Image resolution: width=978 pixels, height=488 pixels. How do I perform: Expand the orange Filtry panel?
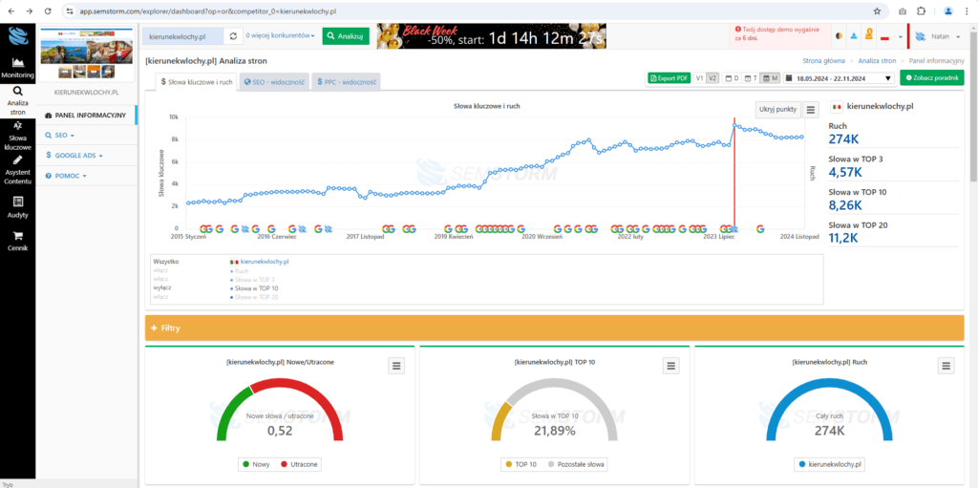pos(555,328)
